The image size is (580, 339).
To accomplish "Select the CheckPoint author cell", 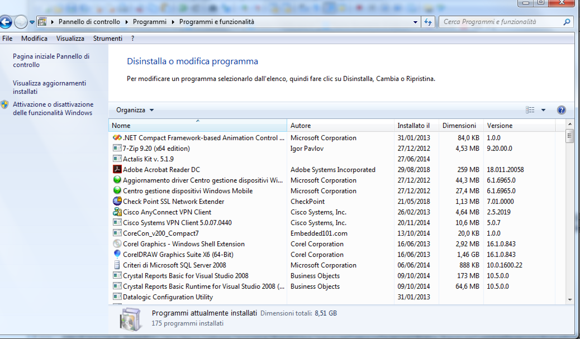I will [308, 201].
